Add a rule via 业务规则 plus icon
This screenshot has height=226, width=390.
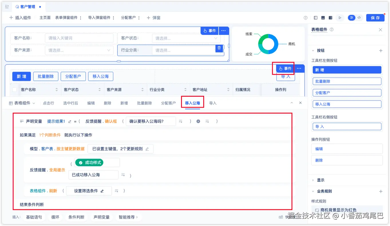point(381,191)
